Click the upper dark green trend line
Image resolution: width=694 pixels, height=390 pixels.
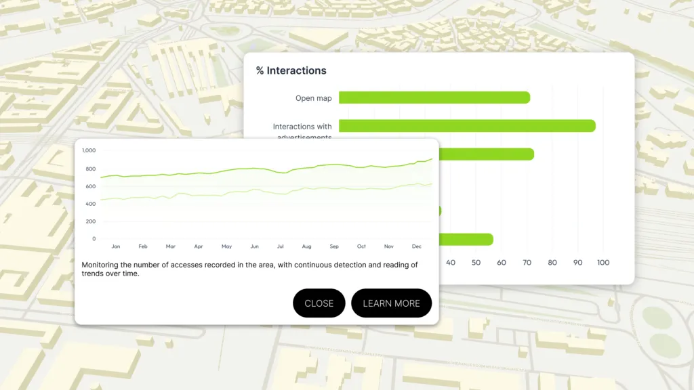click(271, 168)
